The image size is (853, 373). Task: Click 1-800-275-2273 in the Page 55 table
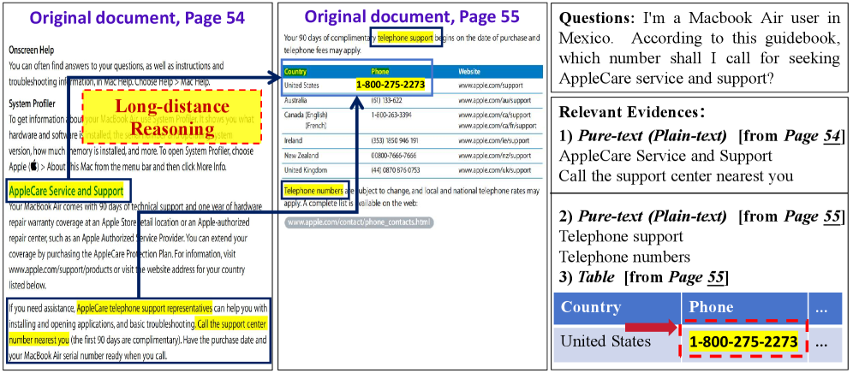click(x=390, y=85)
